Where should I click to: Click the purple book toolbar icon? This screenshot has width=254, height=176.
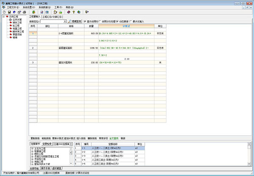[x=69, y=12]
